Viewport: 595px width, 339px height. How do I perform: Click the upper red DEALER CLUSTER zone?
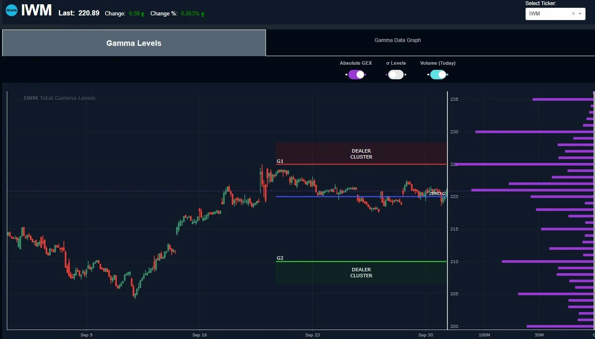pyautogui.click(x=361, y=153)
